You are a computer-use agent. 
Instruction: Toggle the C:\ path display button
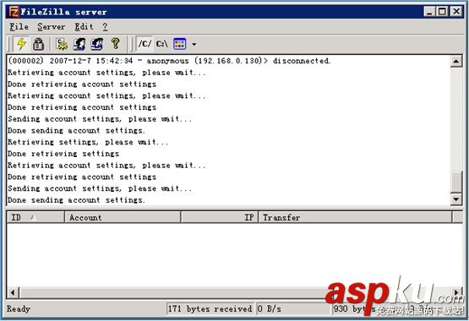161,44
